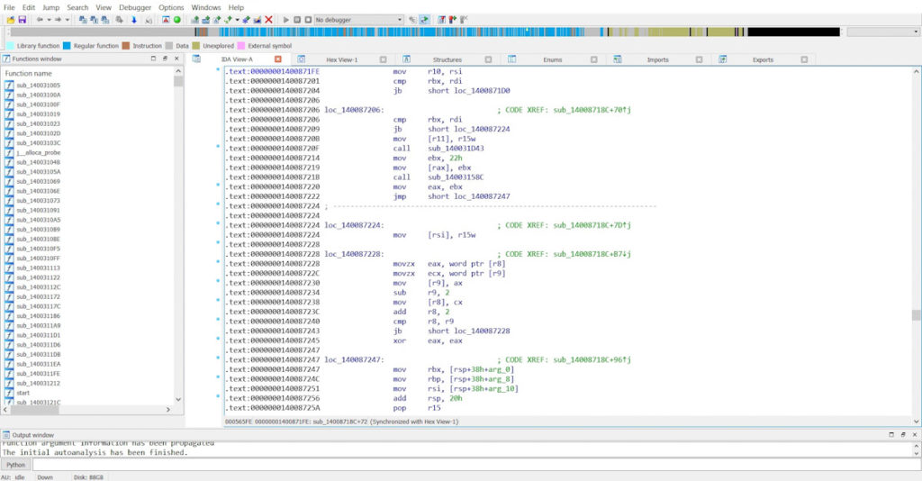922x481 pixels.
Task: Float the Functions window panel
Action: click(x=166, y=59)
